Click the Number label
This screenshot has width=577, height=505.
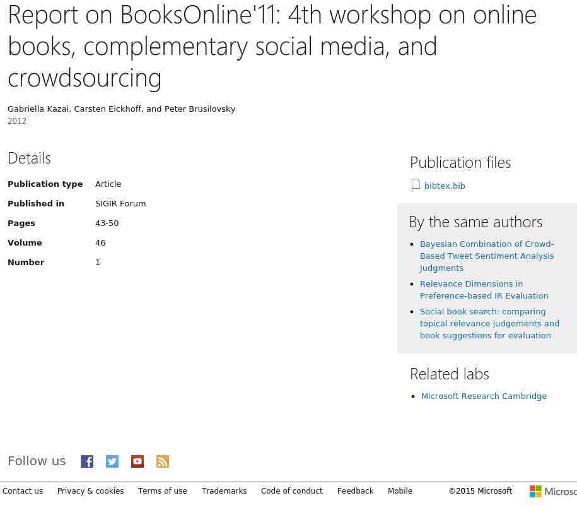26,262
